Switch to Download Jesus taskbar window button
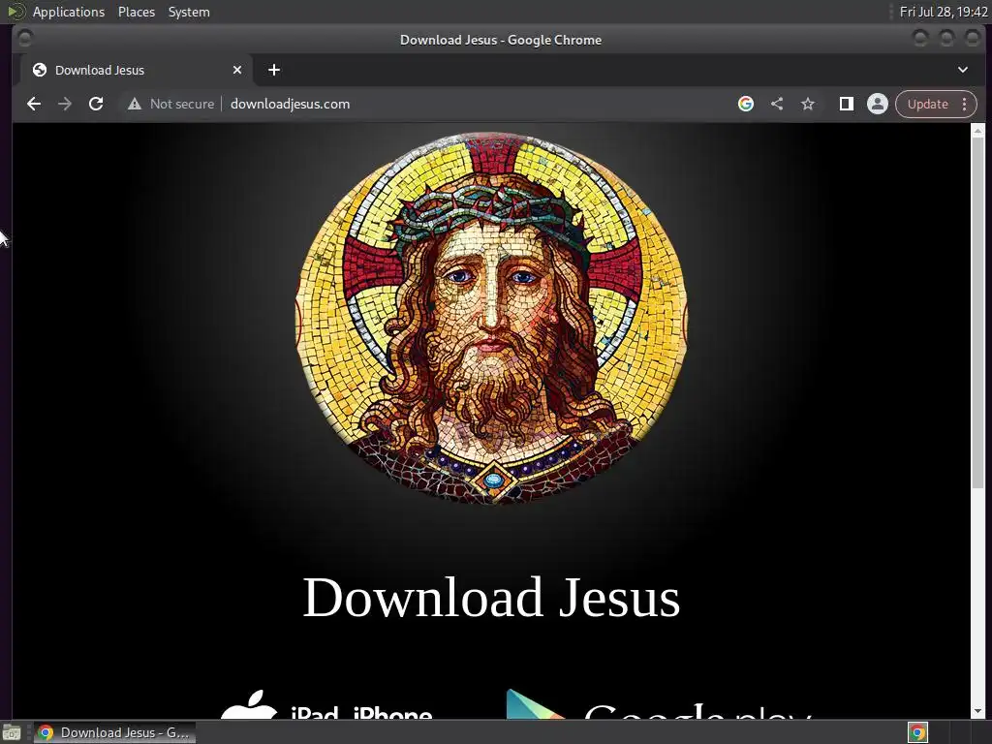The width and height of the screenshot is (992, 744). pyautogui.click(x=114, y=732)
